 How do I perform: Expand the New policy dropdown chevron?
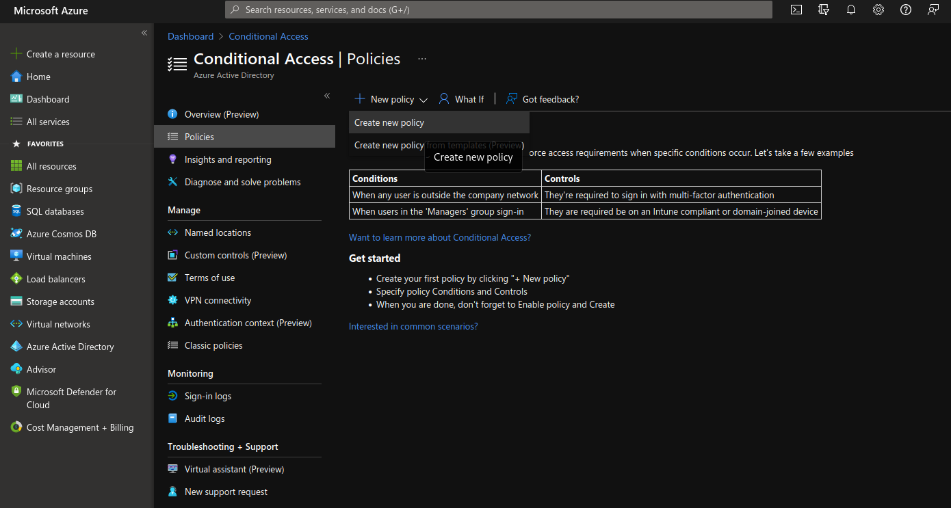click(x=424, y=100)
